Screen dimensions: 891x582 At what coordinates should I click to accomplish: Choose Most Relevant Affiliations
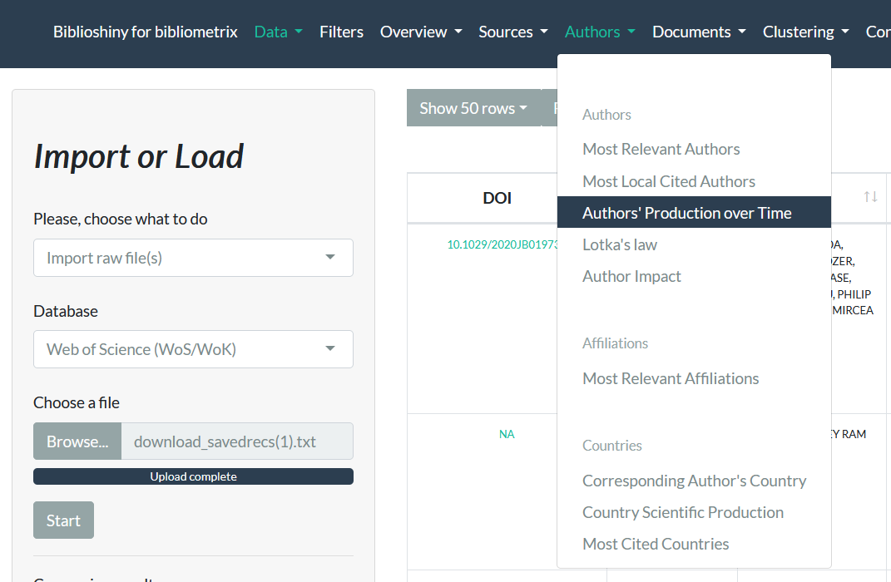670,378
